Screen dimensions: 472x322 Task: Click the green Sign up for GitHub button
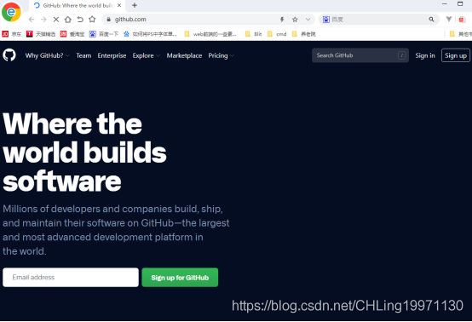pos(180,278)
